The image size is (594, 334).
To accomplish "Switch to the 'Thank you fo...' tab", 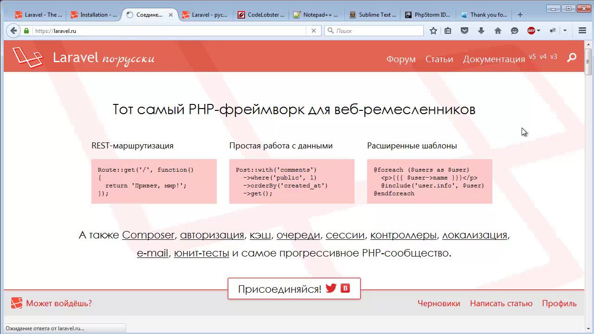I will [484, 15].
